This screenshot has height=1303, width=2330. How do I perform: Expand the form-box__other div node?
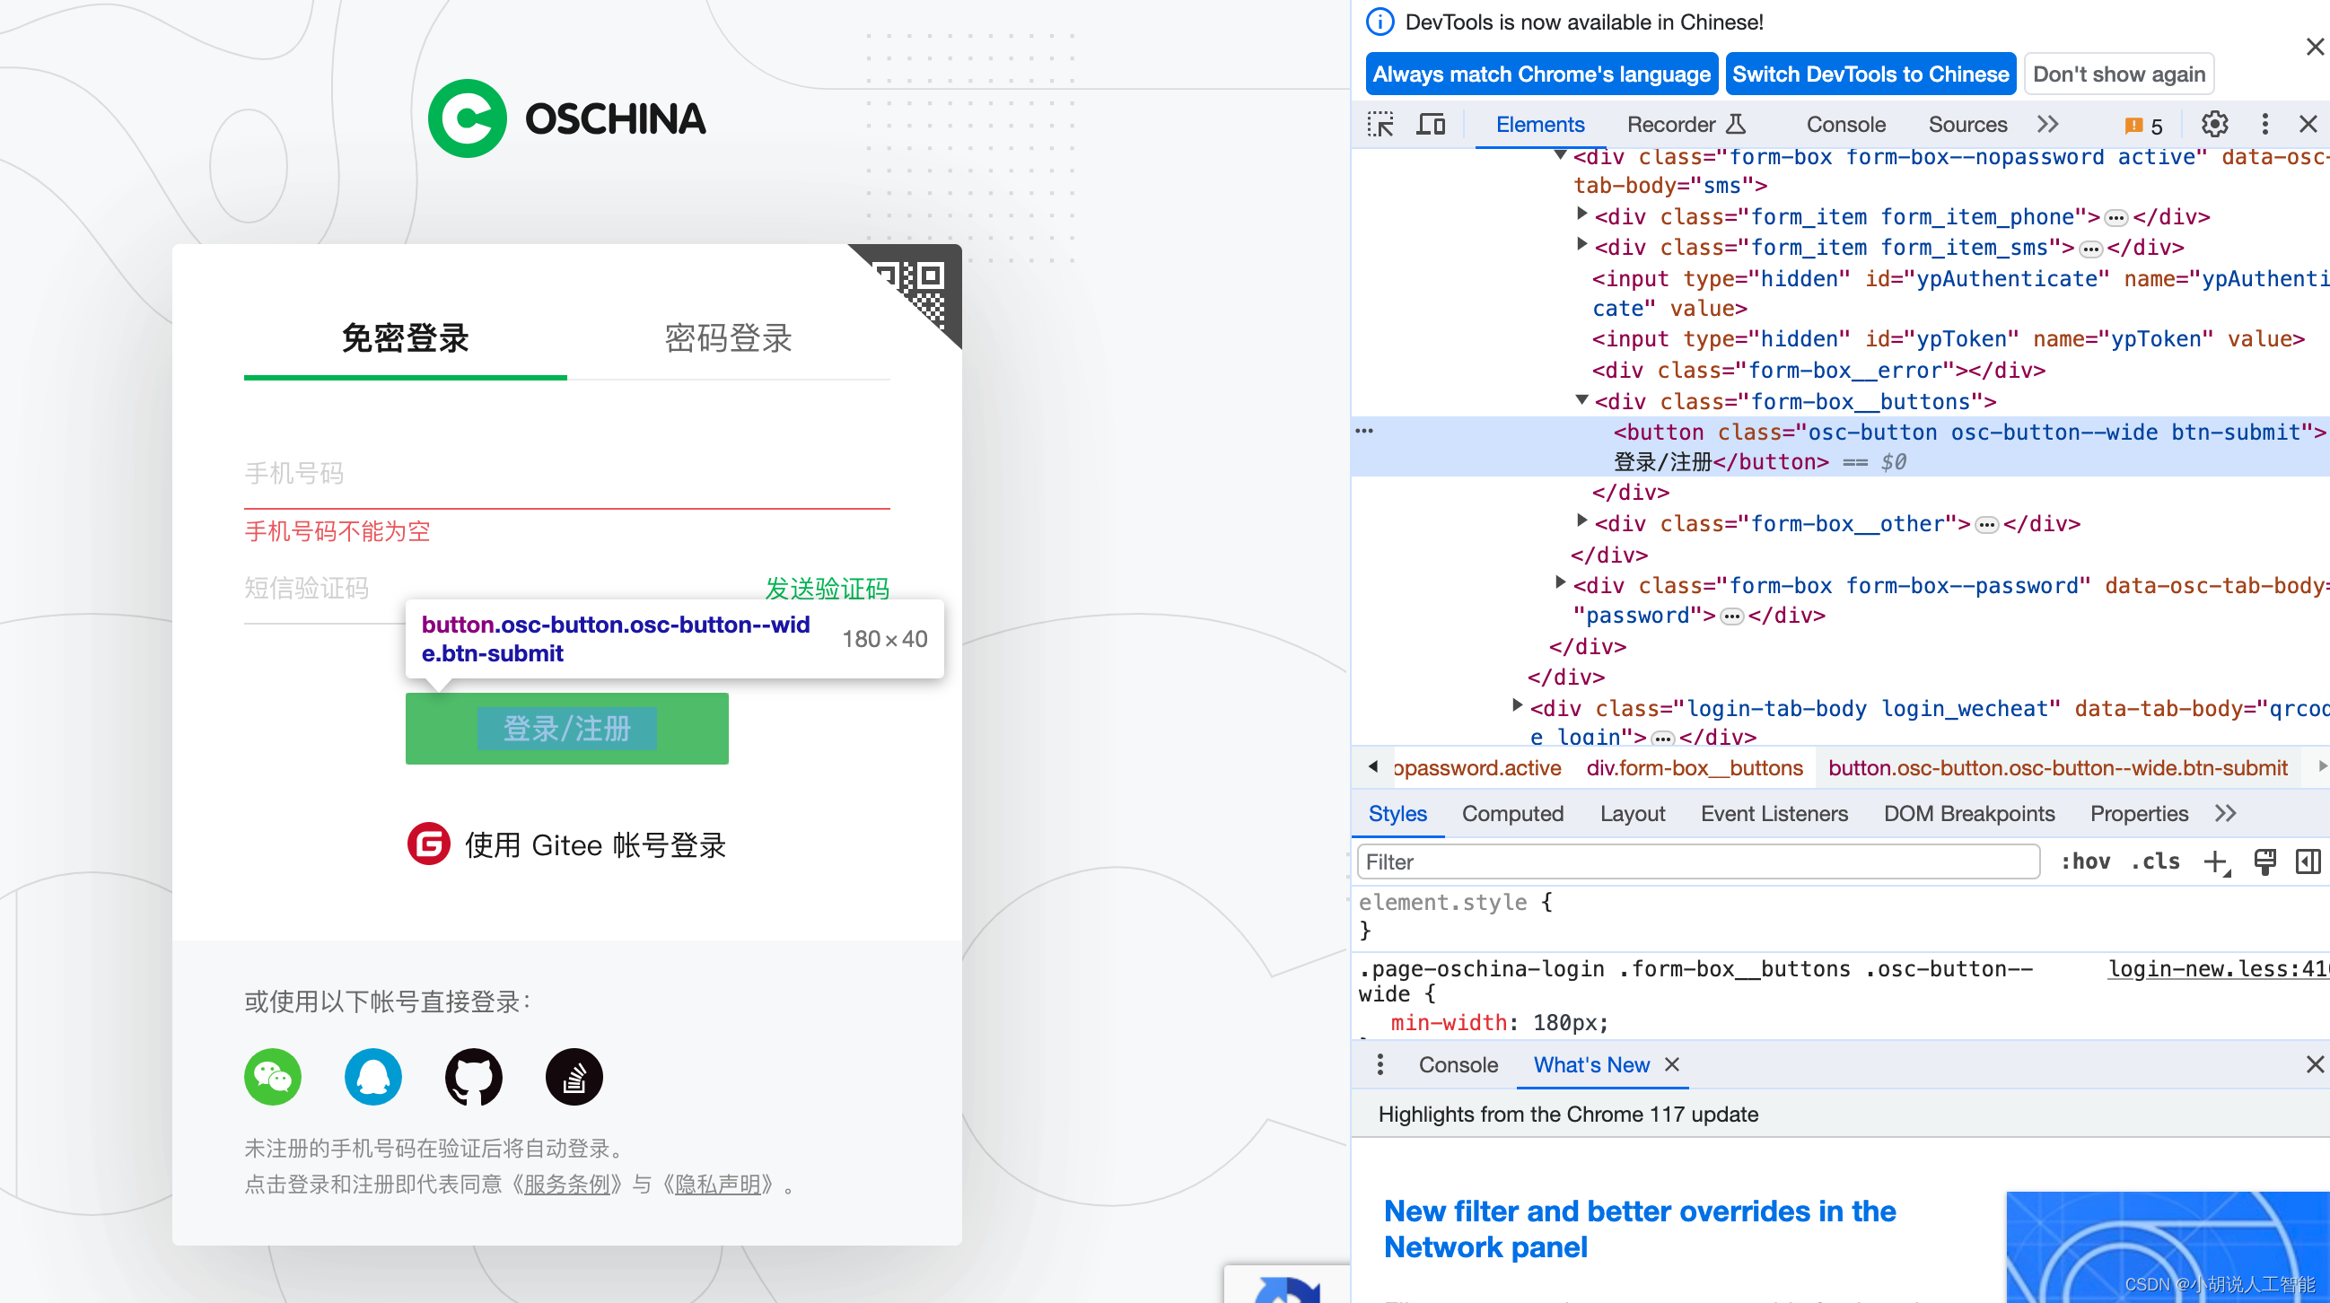pyautogui.click(x=1581, y=520)
